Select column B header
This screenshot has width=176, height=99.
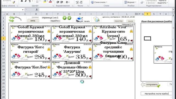pos(14,14)
